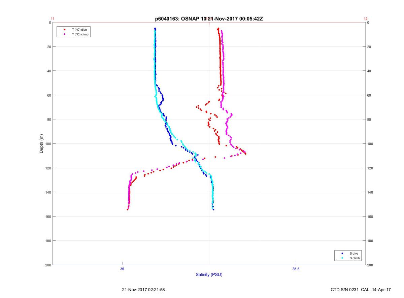This screenshot has height=298, width=404.
Task: Click the 'Salinity (PSU)' axis label
Action: [209, 274]
